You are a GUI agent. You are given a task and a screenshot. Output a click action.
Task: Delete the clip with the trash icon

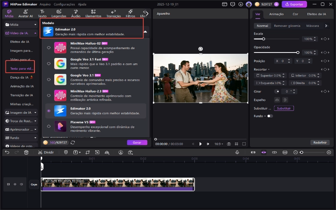[x=26, y=152]
